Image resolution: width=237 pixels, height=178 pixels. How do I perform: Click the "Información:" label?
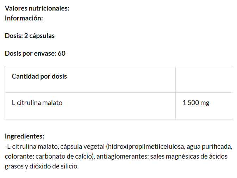tap(24, 18)
